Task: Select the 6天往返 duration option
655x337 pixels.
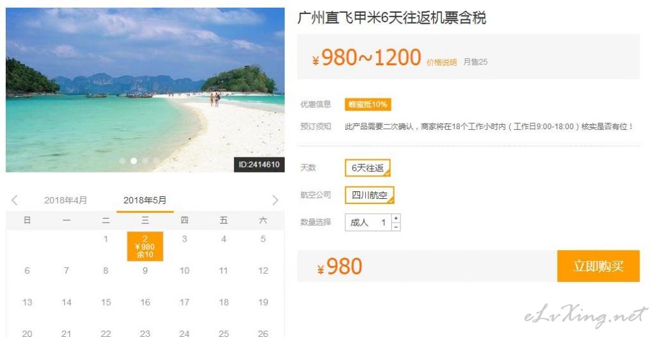Action: tap(368, 168)
